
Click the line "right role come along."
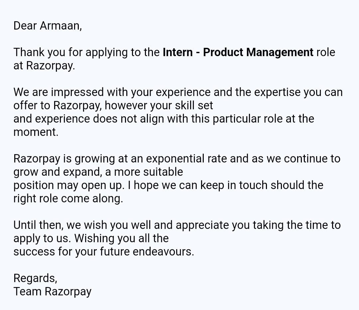[68, 198]
